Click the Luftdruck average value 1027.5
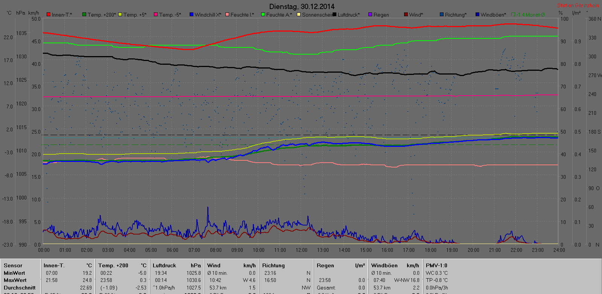The image size is (602, 294). [x=194, y=288]
